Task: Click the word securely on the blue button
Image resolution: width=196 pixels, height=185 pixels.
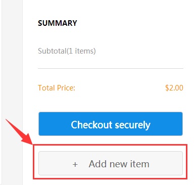Action: click(x=133, y=125)
